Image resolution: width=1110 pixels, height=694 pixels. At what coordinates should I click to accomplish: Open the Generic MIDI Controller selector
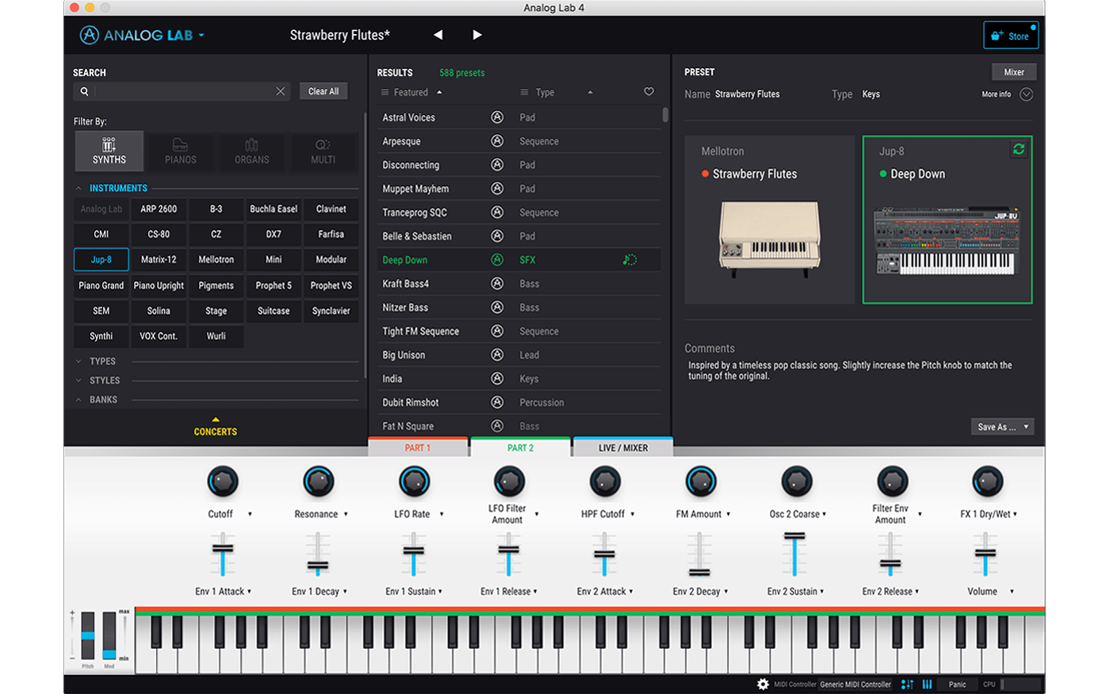click(x=855, y=684)
